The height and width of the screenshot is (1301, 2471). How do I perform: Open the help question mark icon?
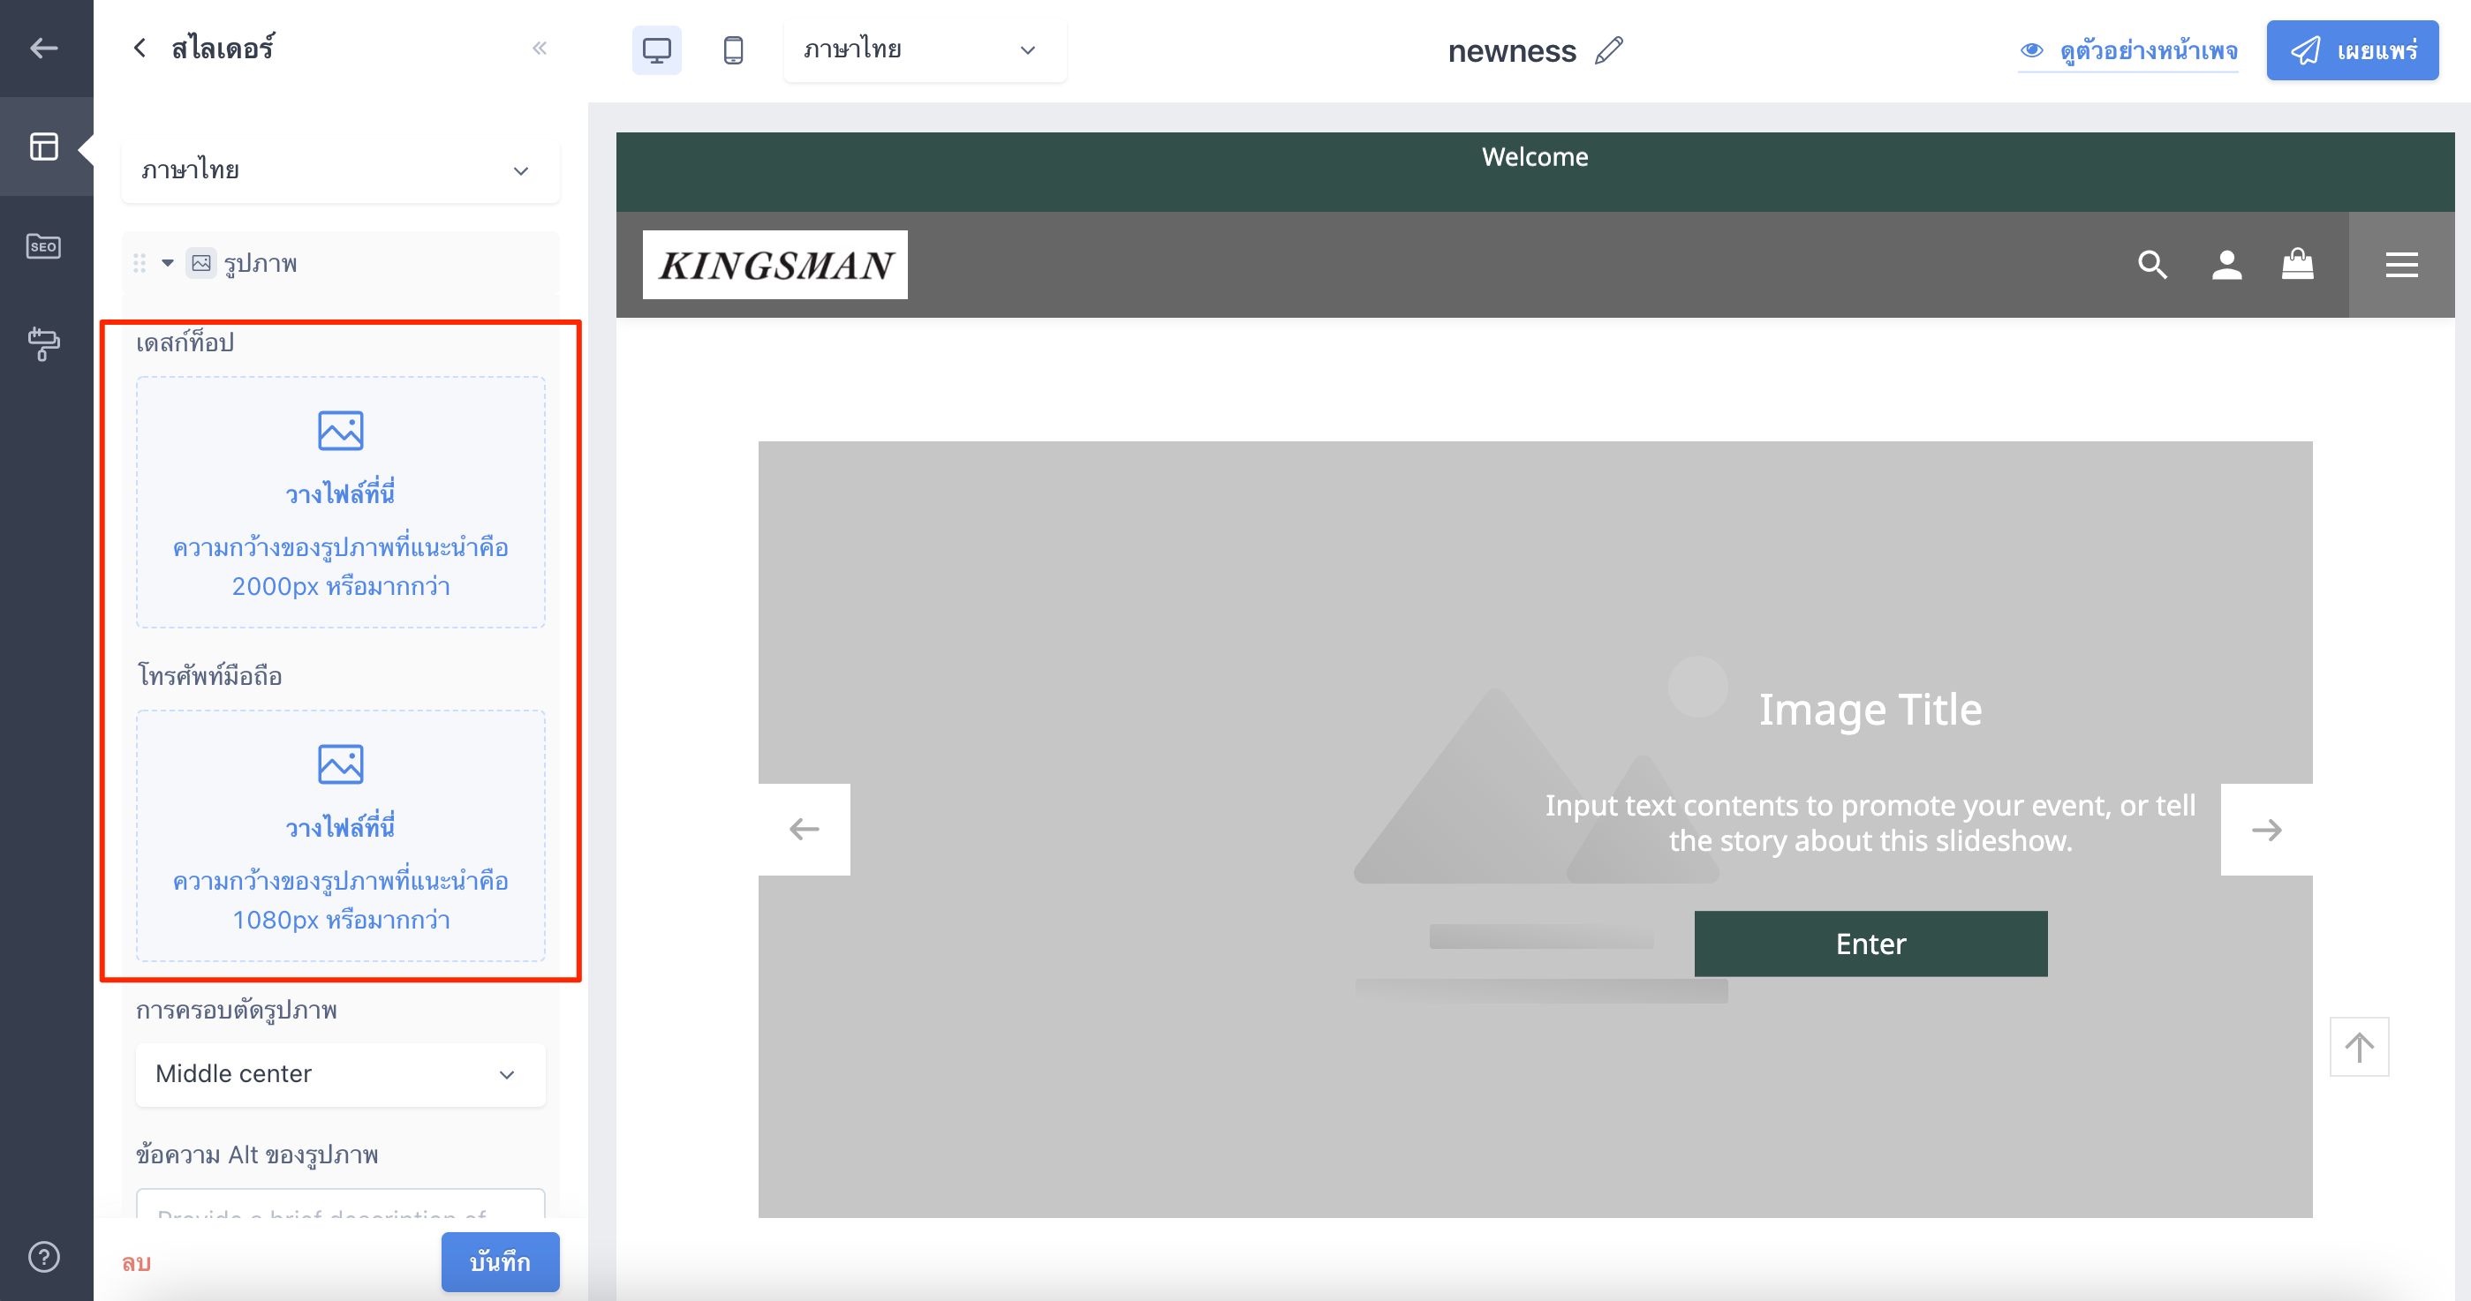pyautogui.click(x=44, y=1256)
